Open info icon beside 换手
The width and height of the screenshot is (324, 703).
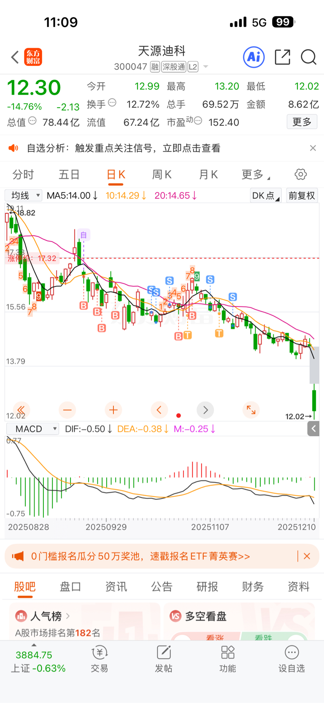point(112,103)
